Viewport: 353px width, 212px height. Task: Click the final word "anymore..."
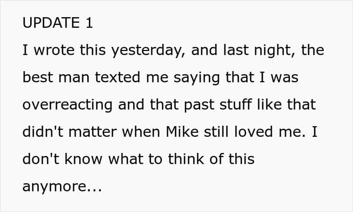(62, 187)
